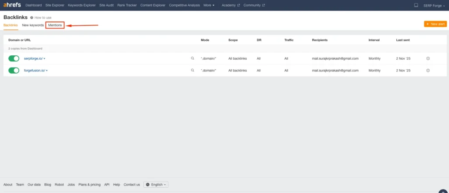Open settings gear for serpforge.io alert
Screen dimensions: 449x193
[428, 58]
